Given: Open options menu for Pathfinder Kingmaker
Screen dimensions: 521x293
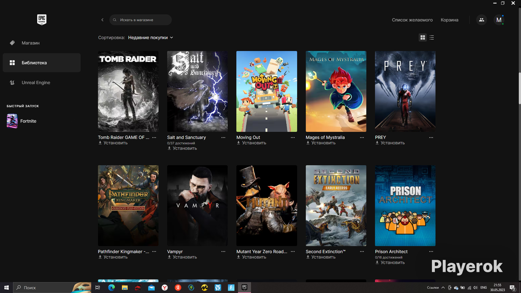Looking at the screenshot, I should pyautogui.click(x=154, y=251).
